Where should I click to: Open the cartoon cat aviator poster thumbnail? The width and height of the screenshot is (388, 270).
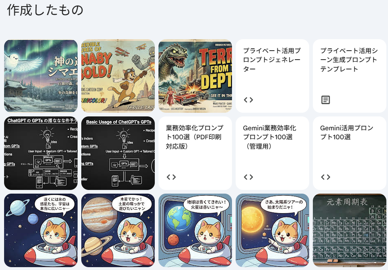[x=118, y=76]
